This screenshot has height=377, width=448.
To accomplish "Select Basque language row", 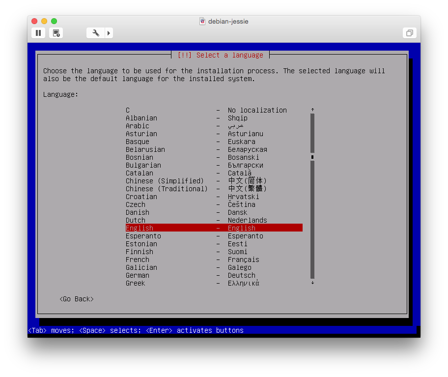I will (x=214, y=142).
